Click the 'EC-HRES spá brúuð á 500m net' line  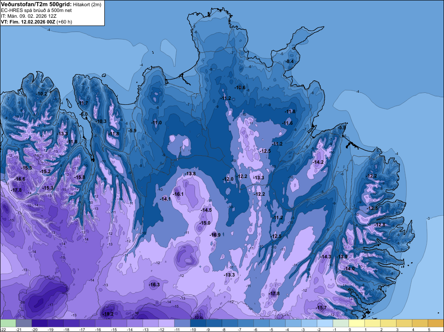36,11
